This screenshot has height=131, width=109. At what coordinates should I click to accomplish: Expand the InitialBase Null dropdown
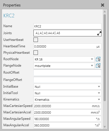[x=67, y=87]
